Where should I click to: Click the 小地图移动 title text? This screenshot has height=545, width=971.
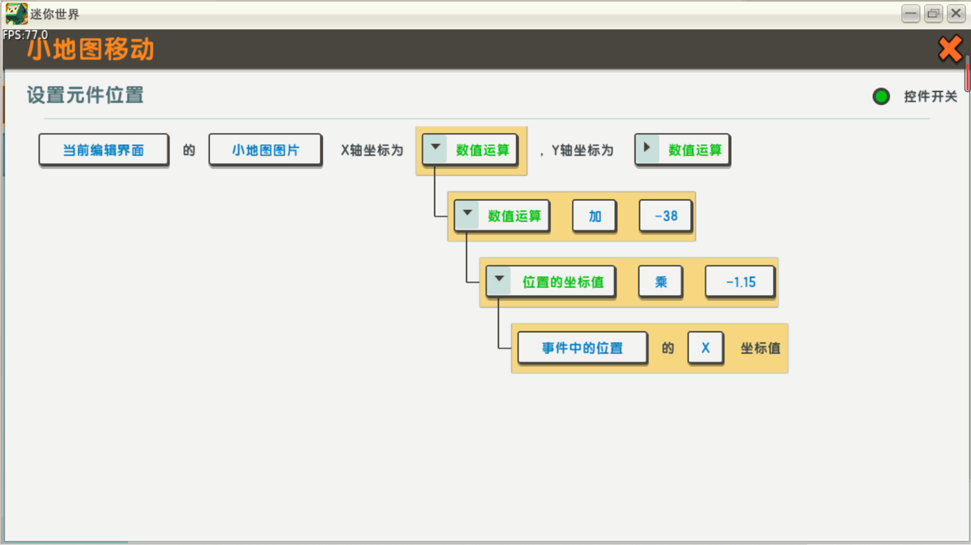[91, 49]
